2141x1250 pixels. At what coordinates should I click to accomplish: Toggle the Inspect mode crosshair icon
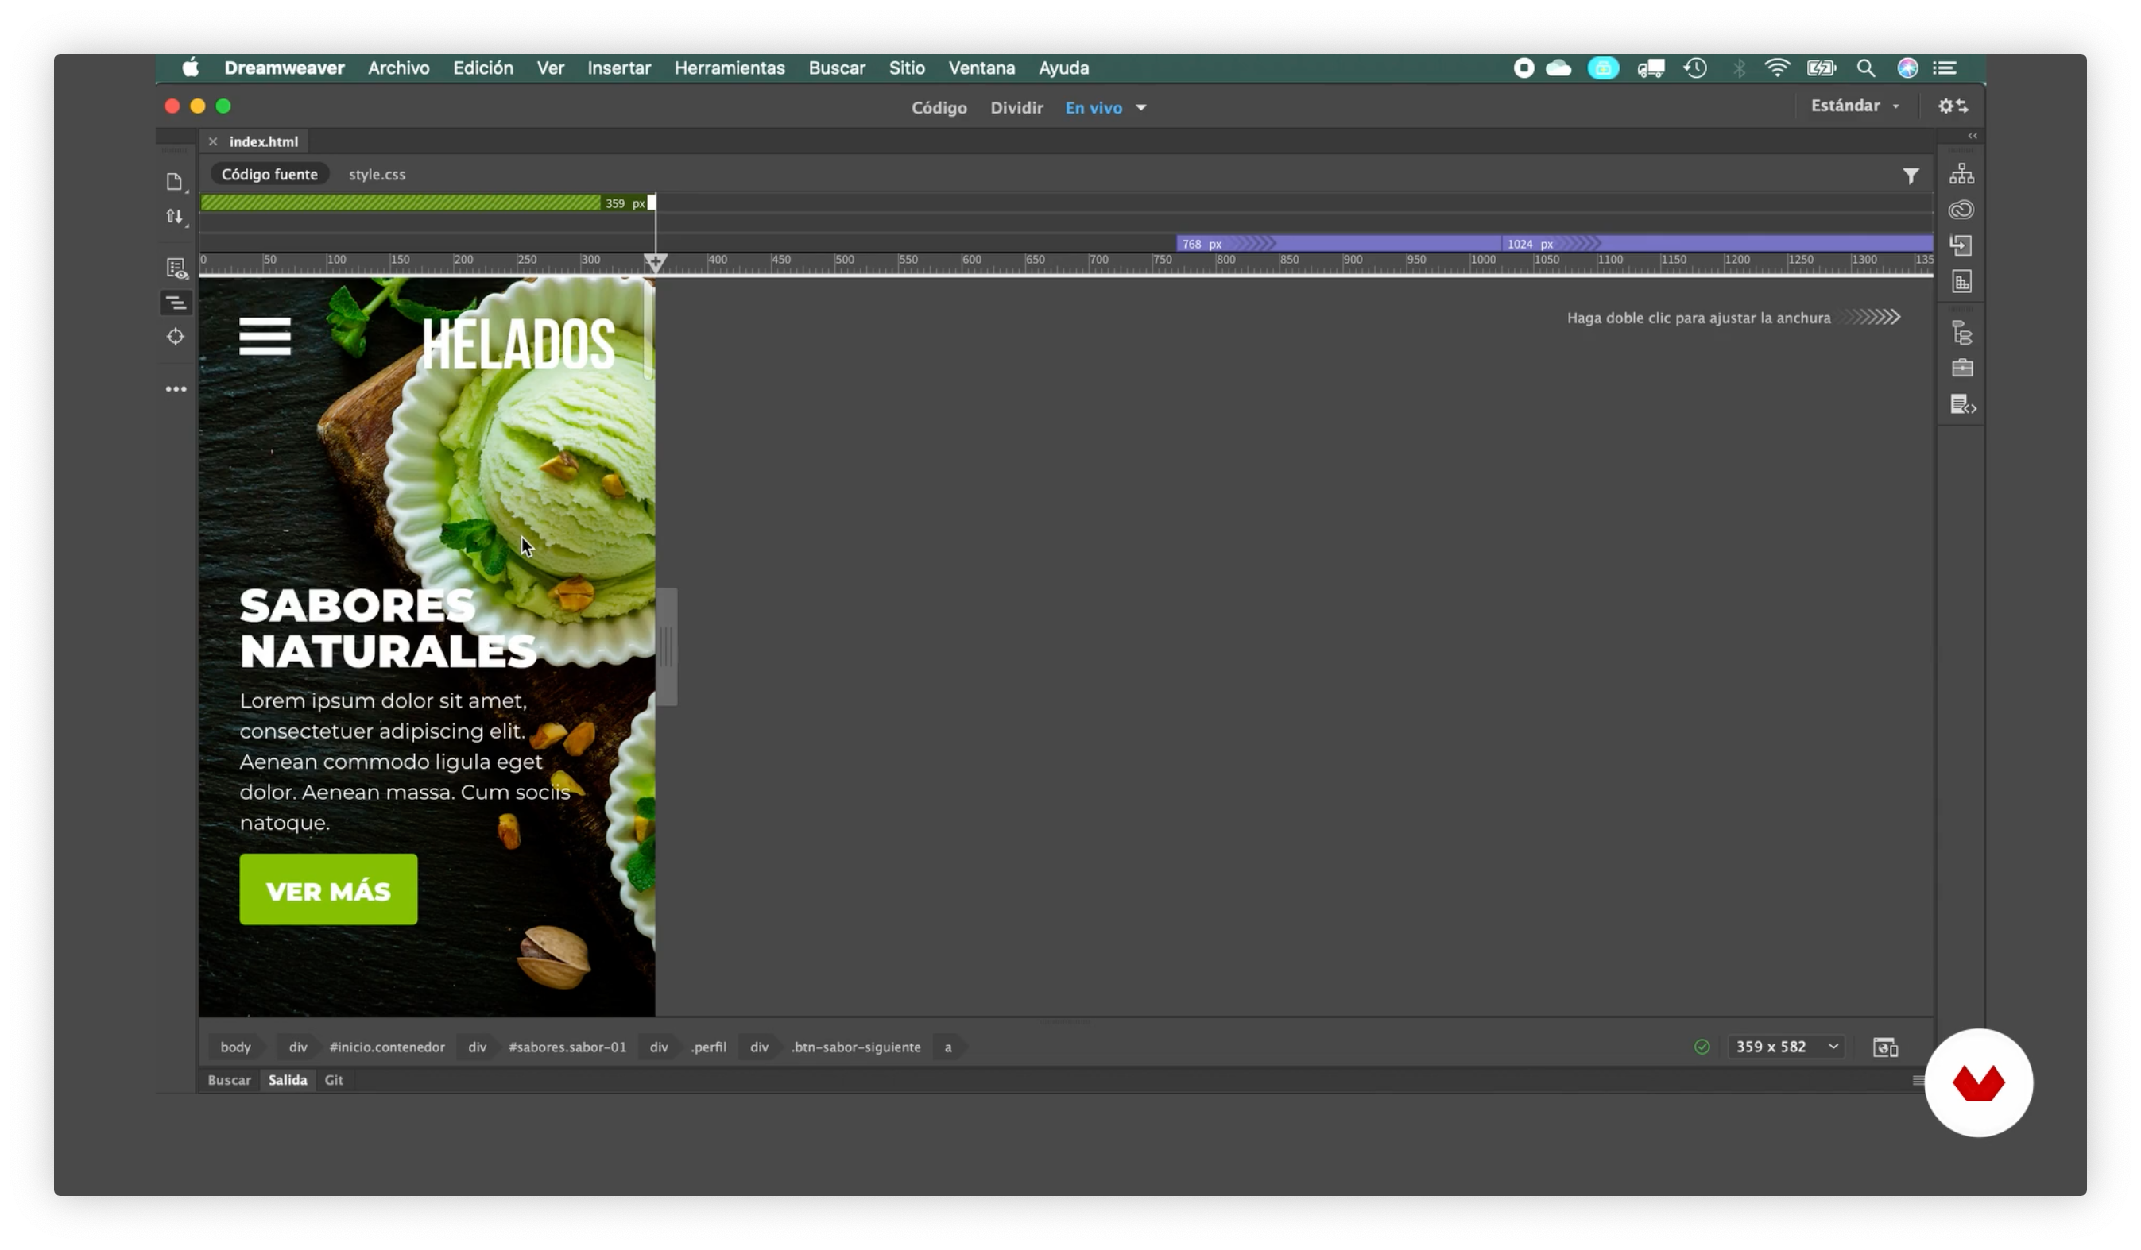pyautogui.click(x=176, y=338)
